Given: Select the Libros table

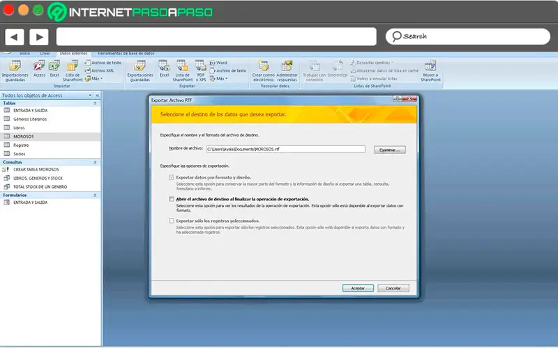Looking at the screenshot, I should (x=50, y=128).
